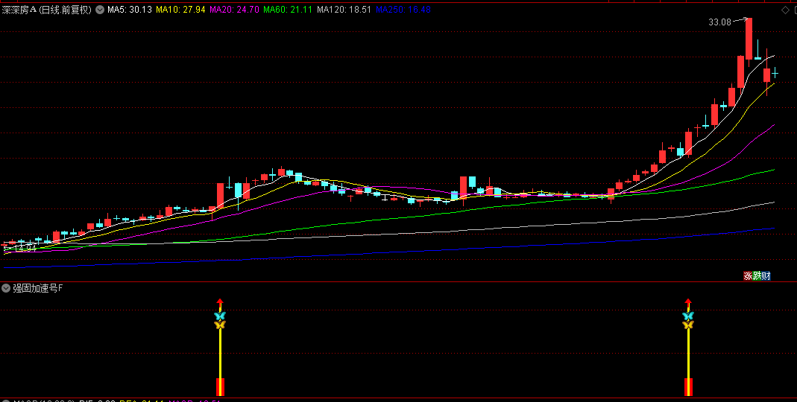797x402 pixels.
Task: Click the MA5: 30.13 label
Action: click(130, 10)
